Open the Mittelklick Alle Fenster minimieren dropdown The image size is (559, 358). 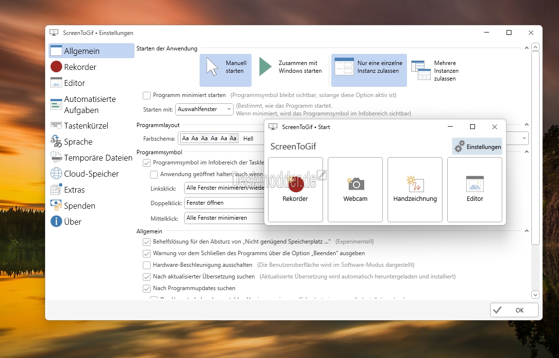224,218
